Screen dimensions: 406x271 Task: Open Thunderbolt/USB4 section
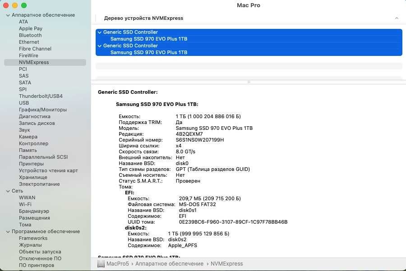[x=41, y=96]
